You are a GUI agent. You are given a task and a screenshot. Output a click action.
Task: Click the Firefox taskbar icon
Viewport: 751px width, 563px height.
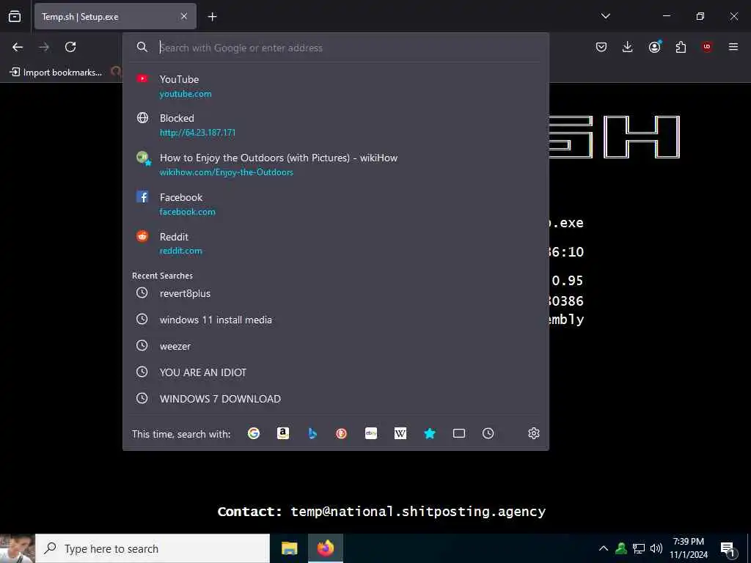(325, 548)
